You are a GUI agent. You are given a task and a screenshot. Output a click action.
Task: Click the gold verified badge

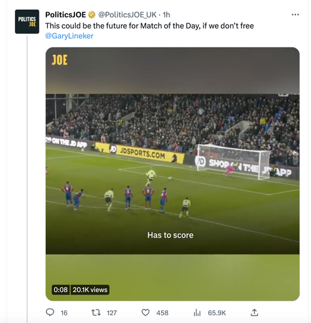(x=92, y=15)
